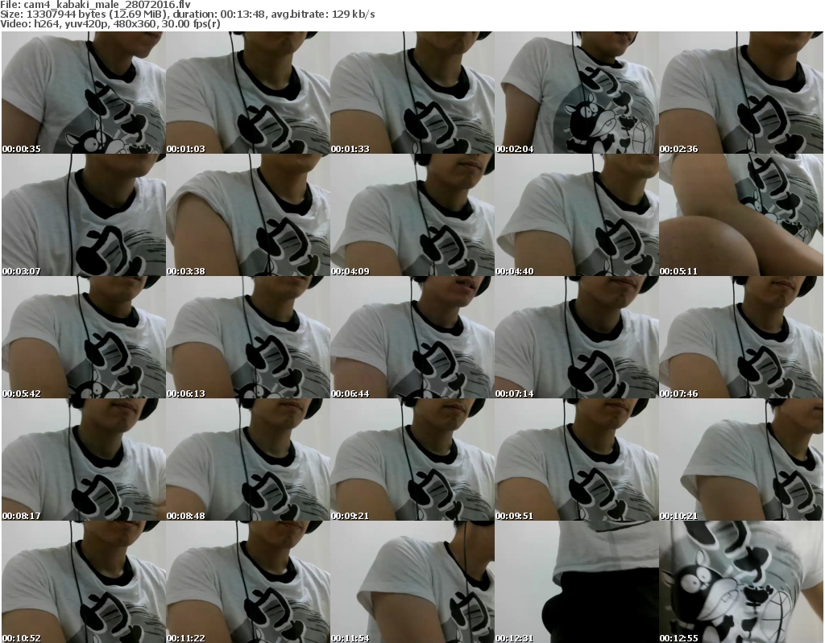Pick the frame marked 00:07:46
Image resolution: width=825 pixels, height=643 pixels.
(x=741, y=337)
